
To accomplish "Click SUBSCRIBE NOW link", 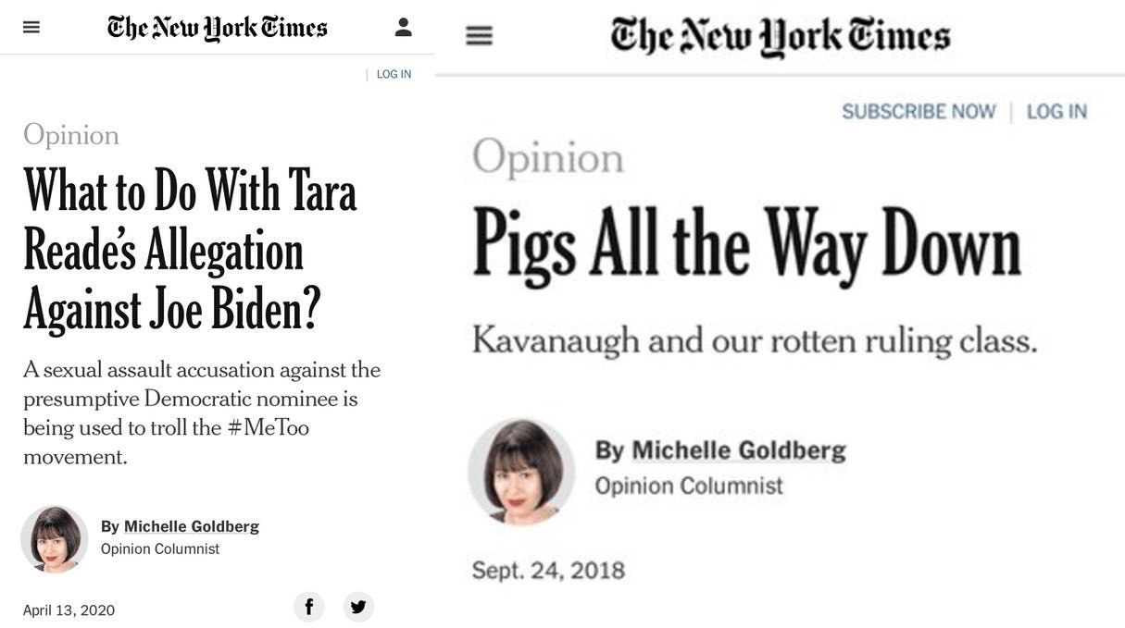I will pos(919,111).
